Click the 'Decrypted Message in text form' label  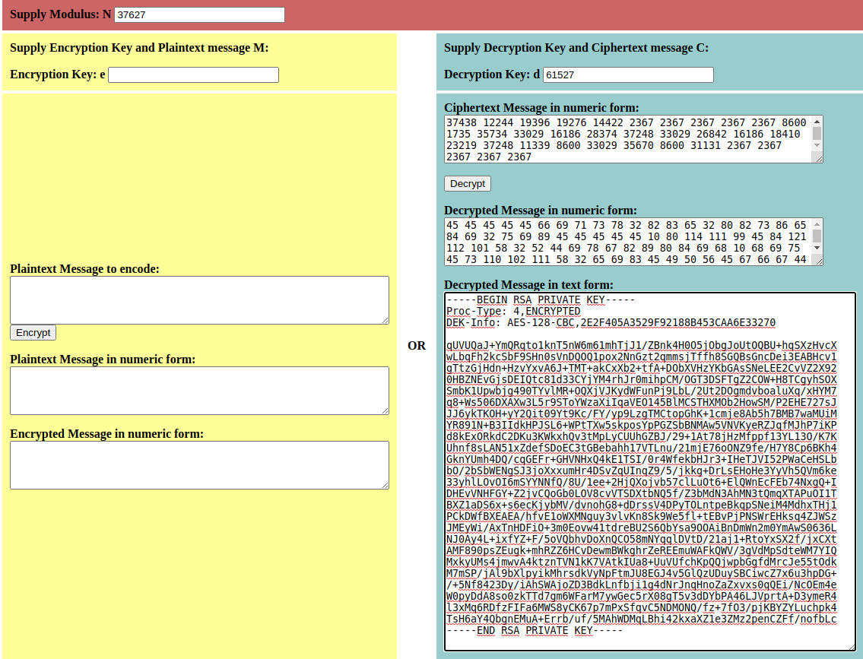[x=528, y=285]
